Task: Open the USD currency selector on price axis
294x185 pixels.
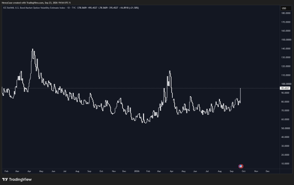Action: click(x=286, y=8)
